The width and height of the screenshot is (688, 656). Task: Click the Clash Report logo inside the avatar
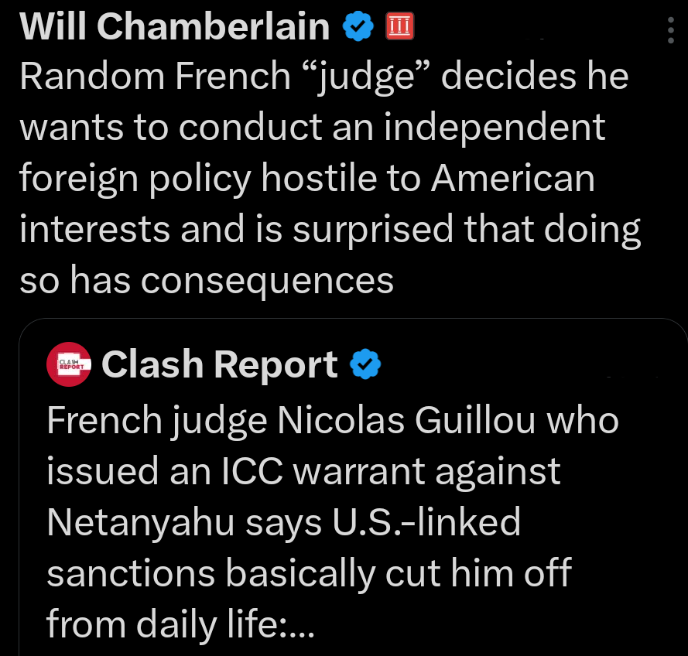click(69, 364)
